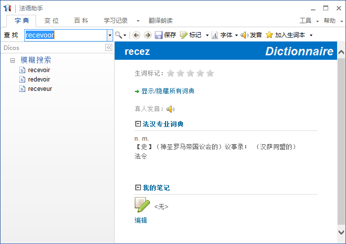346x244 pixels.
Task: Open the 标记 dropdown arrow
Action: tap(207, 35)
